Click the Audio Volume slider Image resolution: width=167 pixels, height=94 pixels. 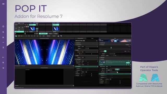[x=92, y=52]
